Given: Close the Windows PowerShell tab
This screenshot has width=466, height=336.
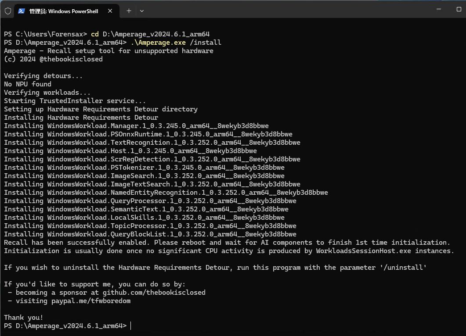Looking at the screenshot, I should [x=111, y=11].
